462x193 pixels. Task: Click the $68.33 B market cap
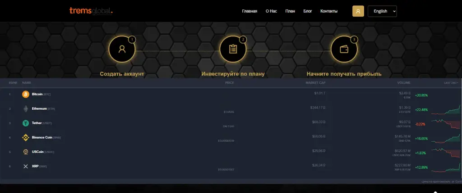(319, 122)
